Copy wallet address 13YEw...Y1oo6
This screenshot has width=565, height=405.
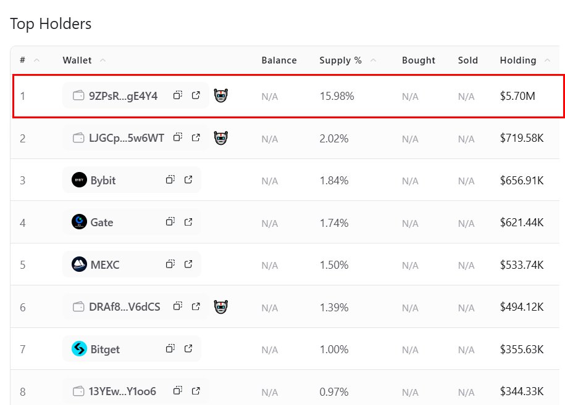click(x=178, y=391)
